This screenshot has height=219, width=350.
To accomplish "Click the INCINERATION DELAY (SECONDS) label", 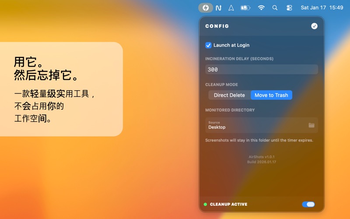I will click(x=239, y=59).
